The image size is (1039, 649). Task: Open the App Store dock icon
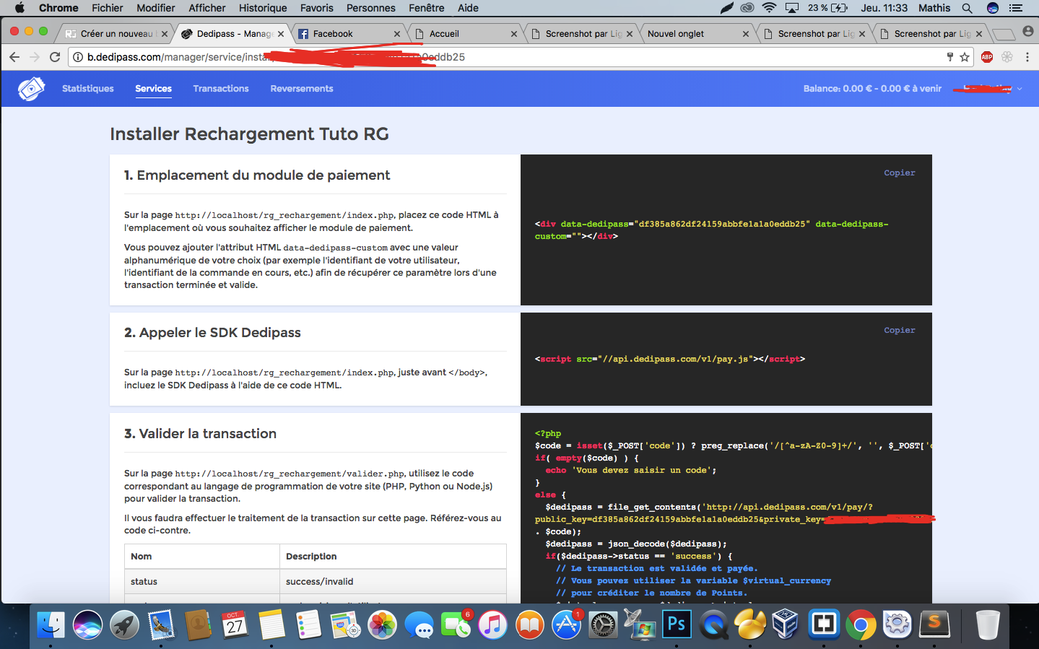566,624
